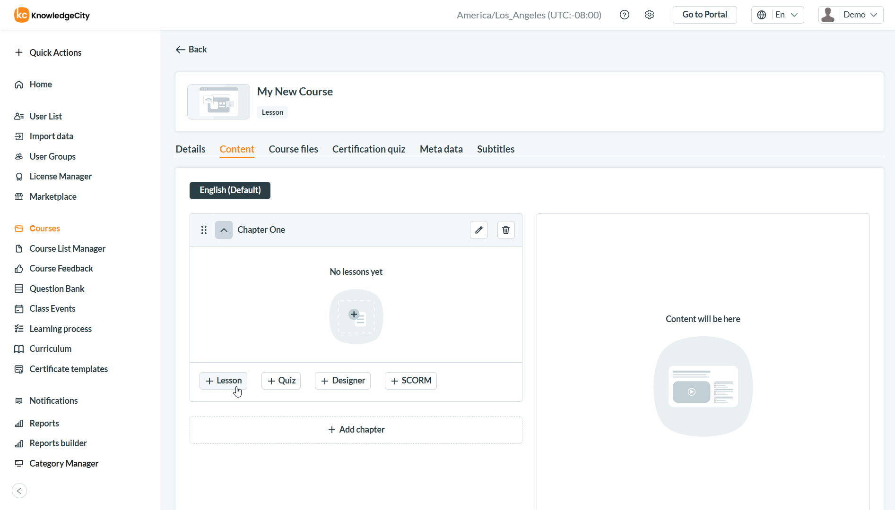Collapse the Chapter One section
Viewport: 895px width, 510px height.
(x=224, y=230)
